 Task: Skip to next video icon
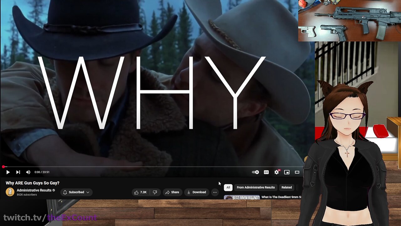click(x=18, y=172)
